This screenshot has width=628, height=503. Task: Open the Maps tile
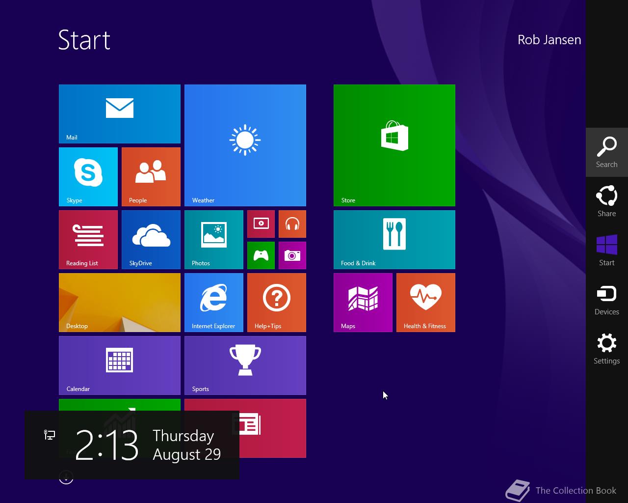tap(363, 303)
